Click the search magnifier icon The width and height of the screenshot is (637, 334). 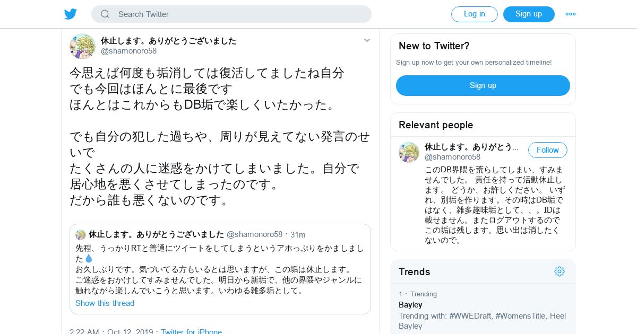point(105,14)
